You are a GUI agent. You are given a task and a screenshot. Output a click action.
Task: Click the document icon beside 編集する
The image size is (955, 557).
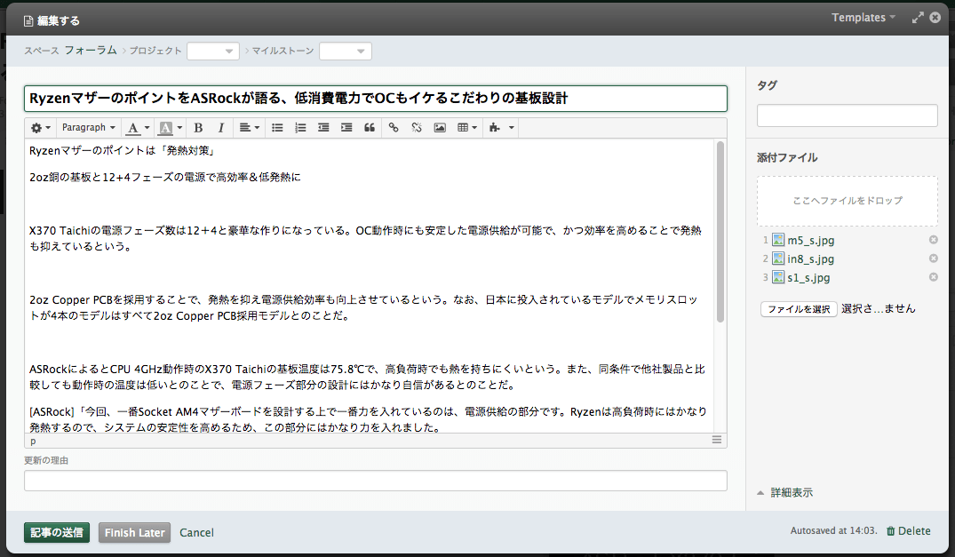[x=28, y=21]
